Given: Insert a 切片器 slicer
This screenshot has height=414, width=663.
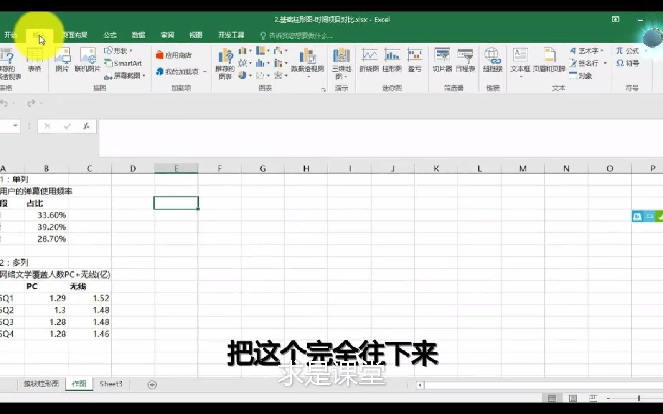Looking at the screenshot, I should tap(442, 60).
